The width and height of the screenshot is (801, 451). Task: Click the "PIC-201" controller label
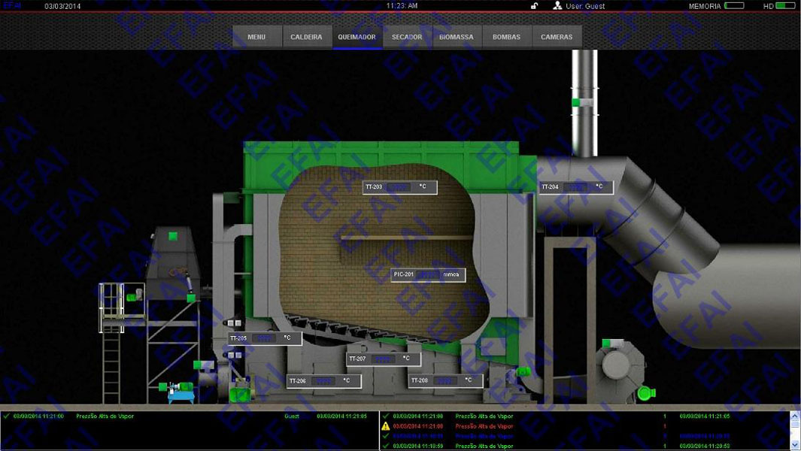pos(404,275)
